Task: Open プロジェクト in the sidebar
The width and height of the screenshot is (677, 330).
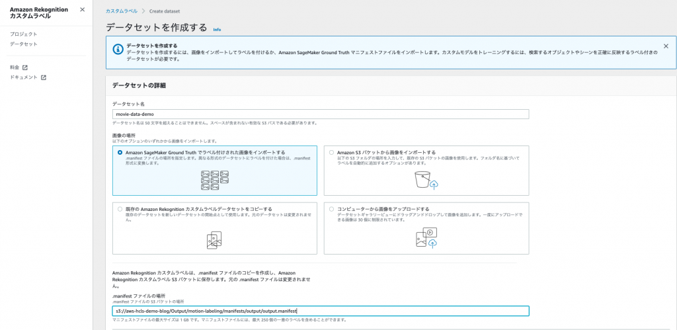Action: coord(23,34)
